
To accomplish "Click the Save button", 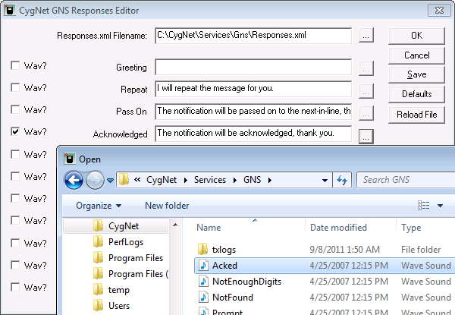I will [416, 74].
